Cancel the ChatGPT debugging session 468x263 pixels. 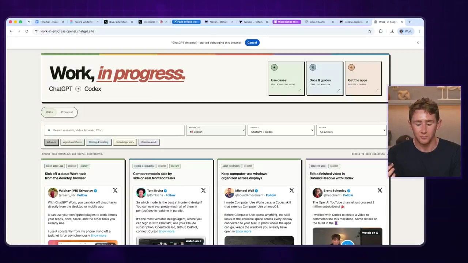point(252,43)
